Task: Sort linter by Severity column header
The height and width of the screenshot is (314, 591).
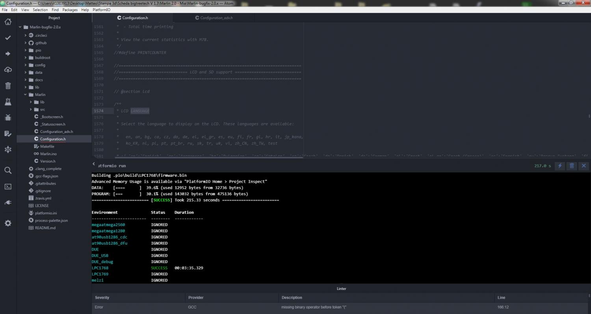Action: tap(102, 297)
